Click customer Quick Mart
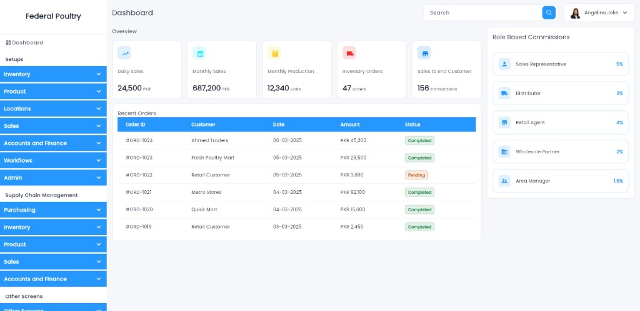This screenshot has height=311, width=640. click(204, 209)
